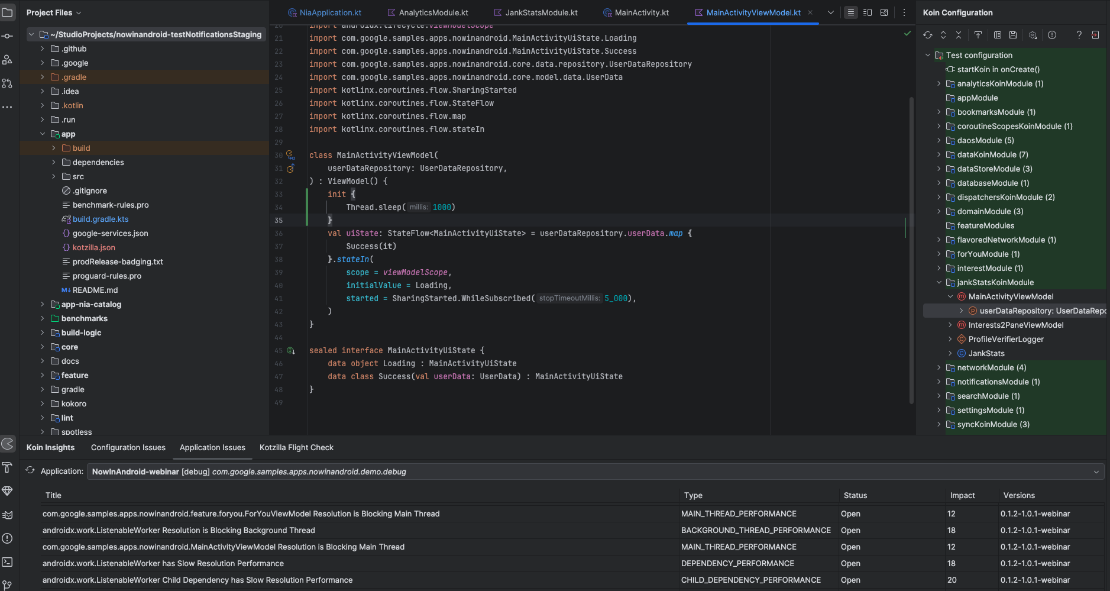This screenshot has width=1110, height=591.
Task: Select ForYouViewModel Blocking Main Thread issue row
Action: pos(572,514)
